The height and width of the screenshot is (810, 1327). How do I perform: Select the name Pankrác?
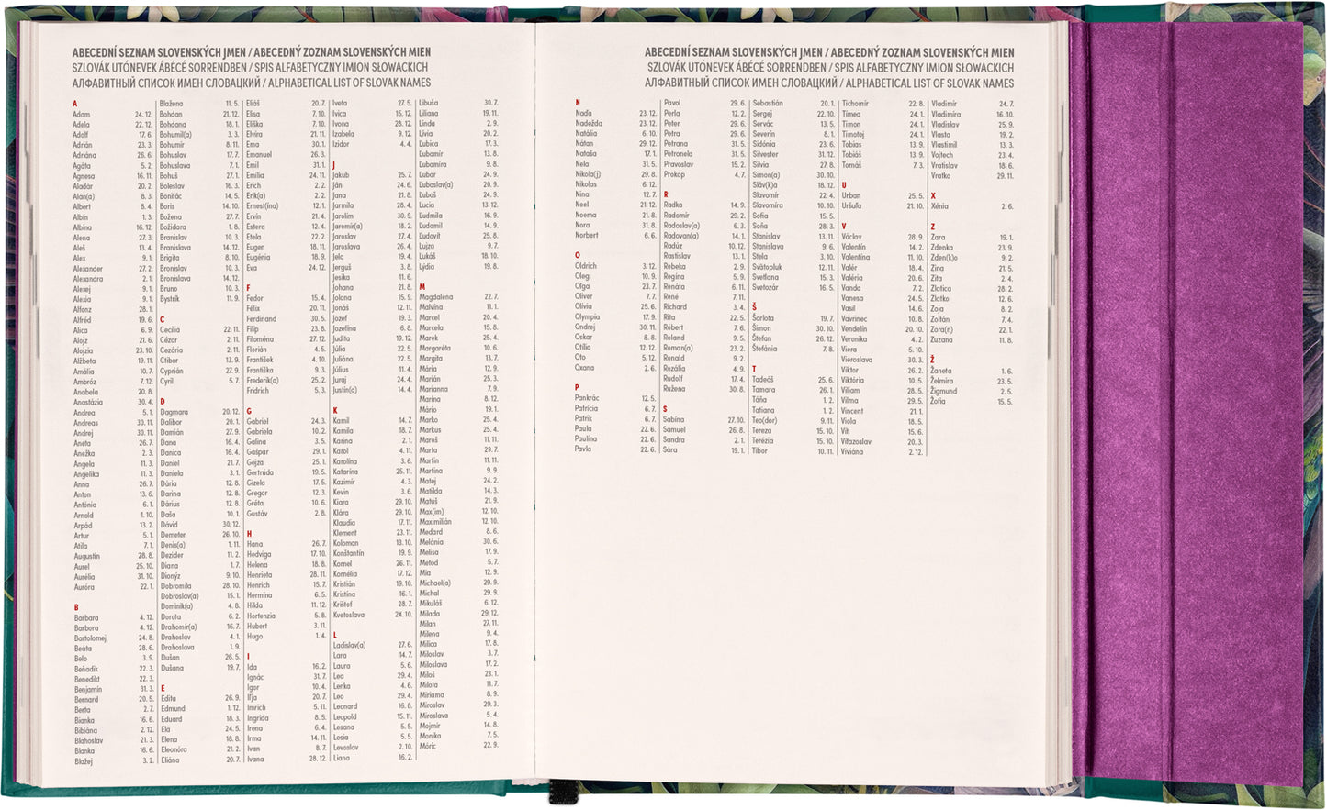pyautogui.click(x=588, y=398)
